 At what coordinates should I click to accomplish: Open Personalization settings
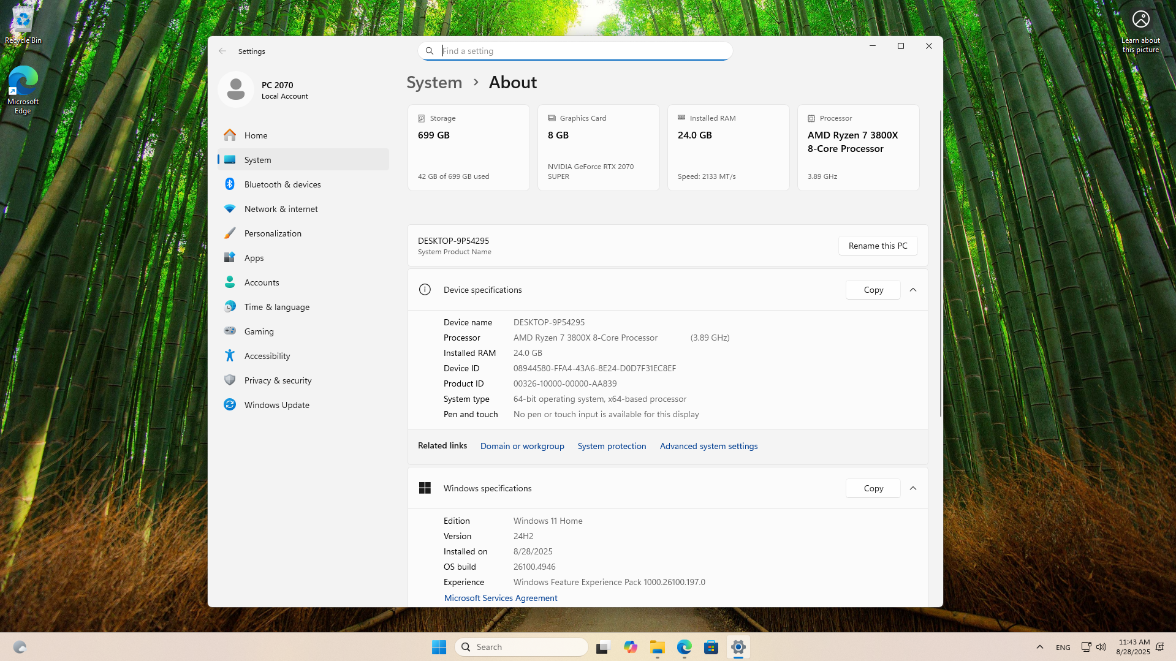coord(303,233)
